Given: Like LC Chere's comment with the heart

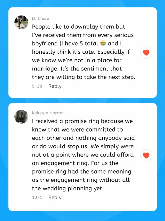Looking at the screenshot, I should pyautogui.click(x=146, y=53).
